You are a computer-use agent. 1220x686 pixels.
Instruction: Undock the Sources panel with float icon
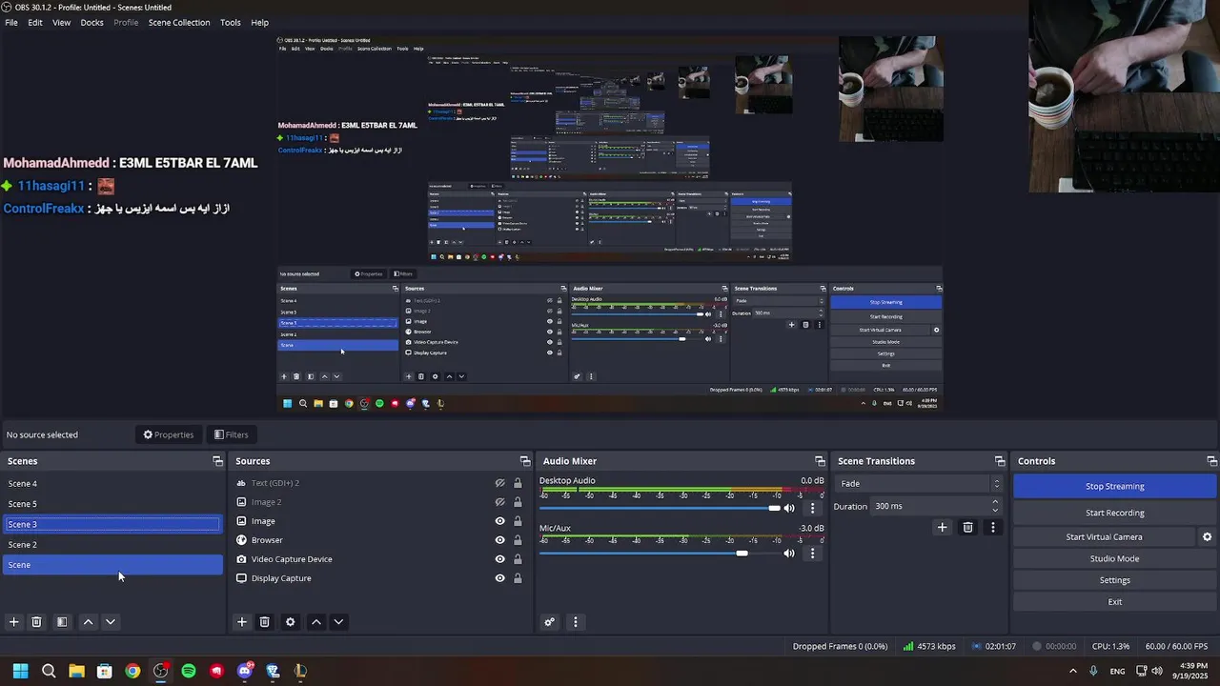click(524, 461)
